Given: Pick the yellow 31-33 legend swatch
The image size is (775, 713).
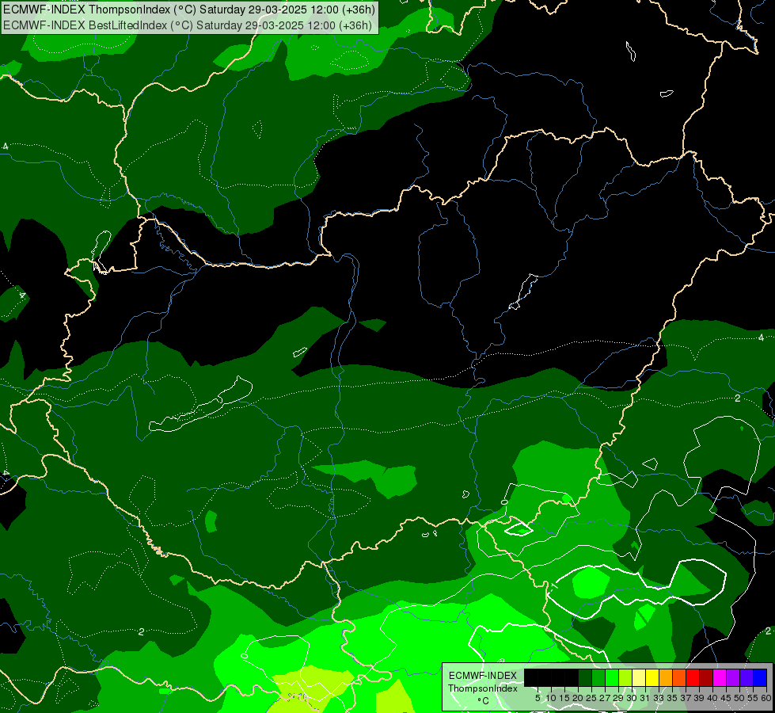Looking at the screenshot, I should coord(652,677).
